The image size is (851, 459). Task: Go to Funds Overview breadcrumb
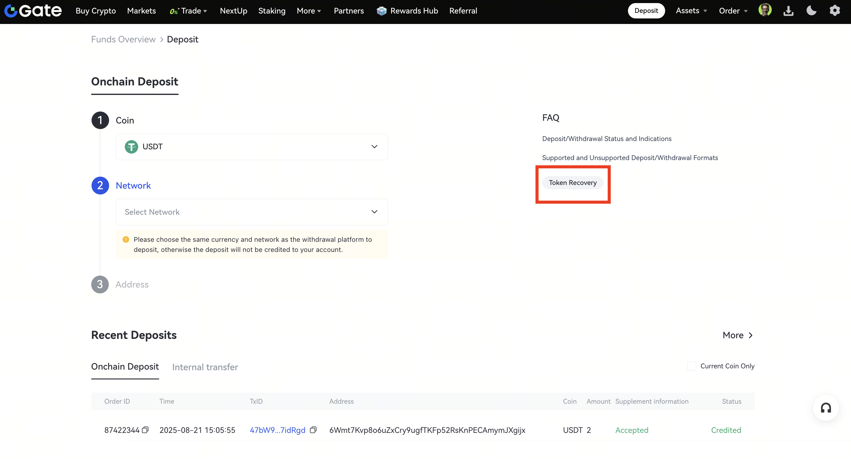pos(123,39)
